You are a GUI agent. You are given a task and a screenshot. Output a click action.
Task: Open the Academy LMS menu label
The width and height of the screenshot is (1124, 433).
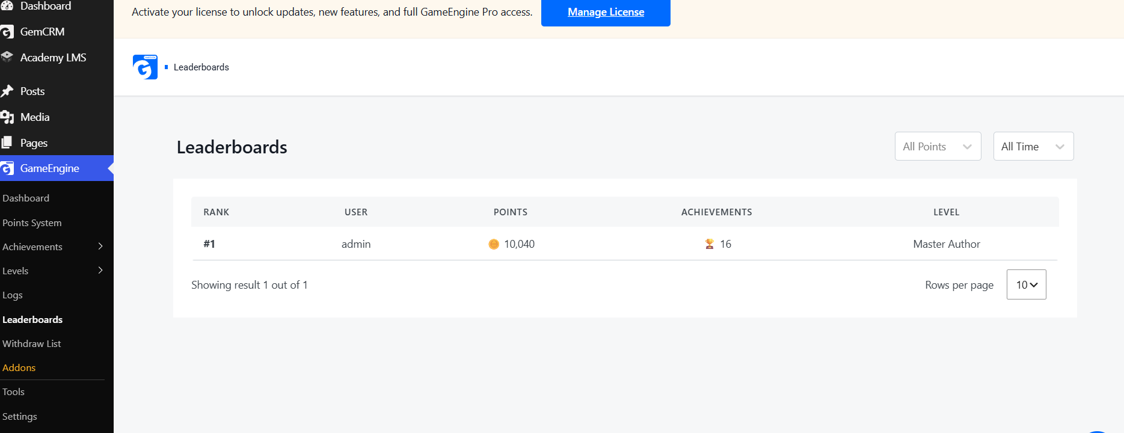pyautogui.click(x=54, y=58)
